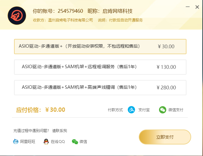Screen dimensions: 203x156
Task: Close the payment dialog
Action: 197,7
